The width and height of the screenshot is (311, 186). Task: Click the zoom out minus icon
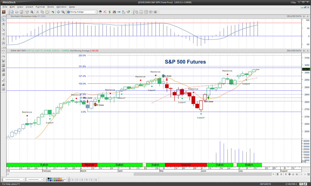pos(293,174)
